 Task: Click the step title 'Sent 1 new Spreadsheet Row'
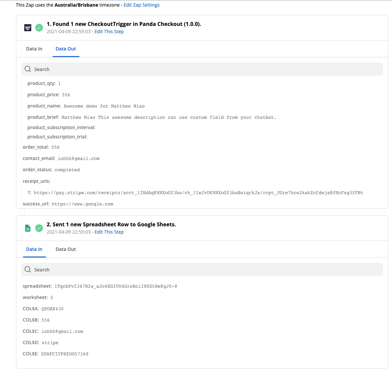click(111, 224)
